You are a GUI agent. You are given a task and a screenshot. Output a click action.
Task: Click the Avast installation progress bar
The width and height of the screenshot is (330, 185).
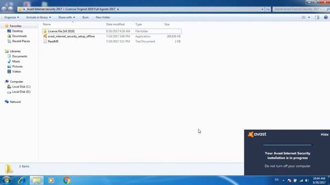tap(287, 145)
